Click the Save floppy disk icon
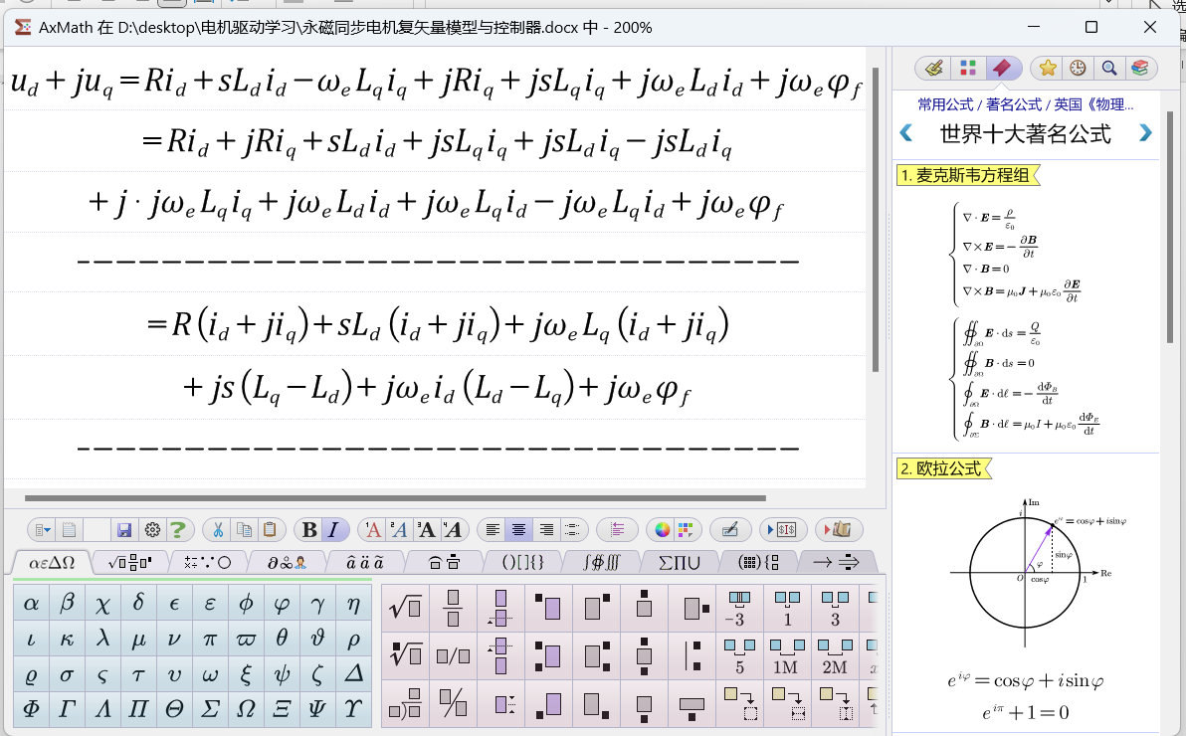 [124, 530]
